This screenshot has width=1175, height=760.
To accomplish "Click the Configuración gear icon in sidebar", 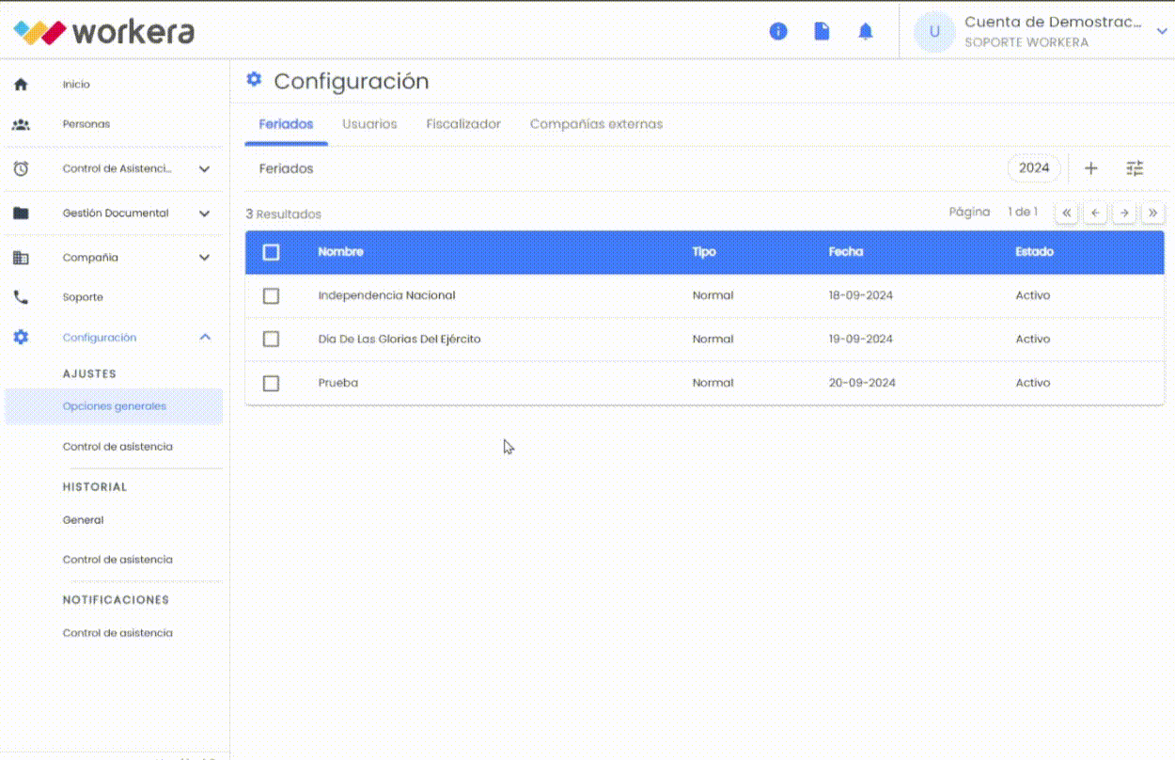I will click(x=21, y=337).
